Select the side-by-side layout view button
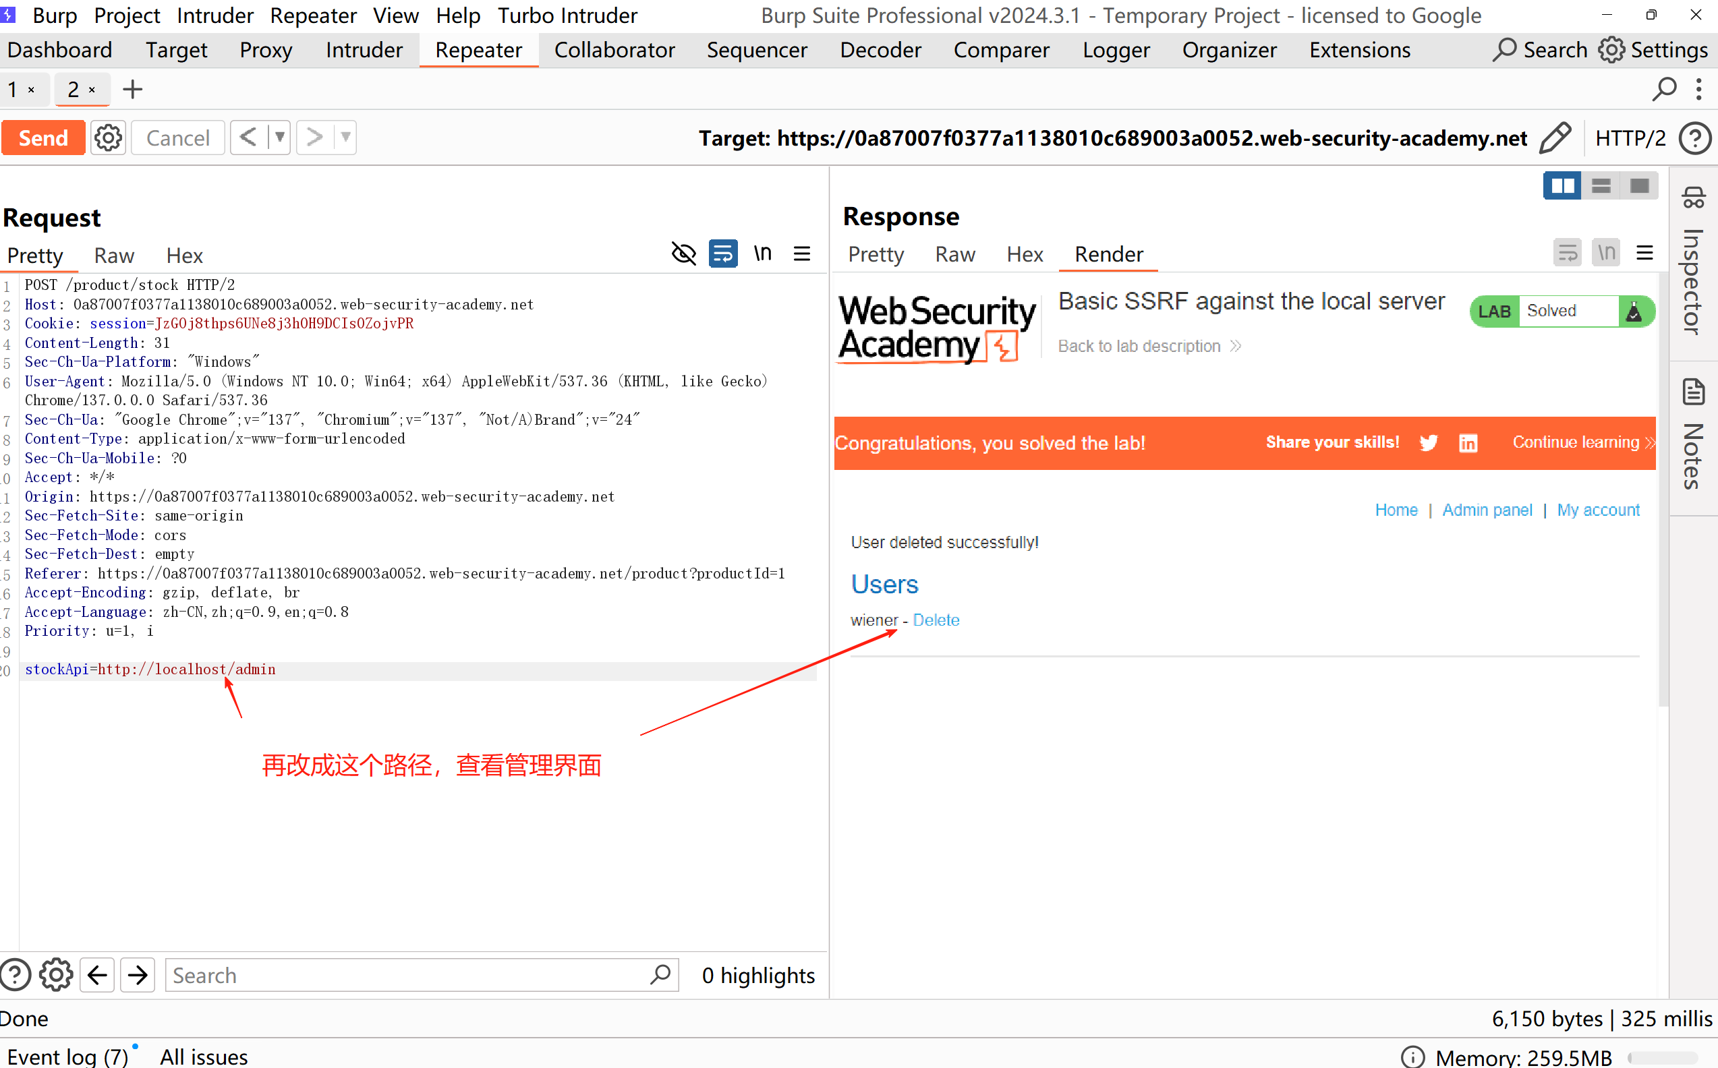1718x1068 pixels. pos(1562,187)
